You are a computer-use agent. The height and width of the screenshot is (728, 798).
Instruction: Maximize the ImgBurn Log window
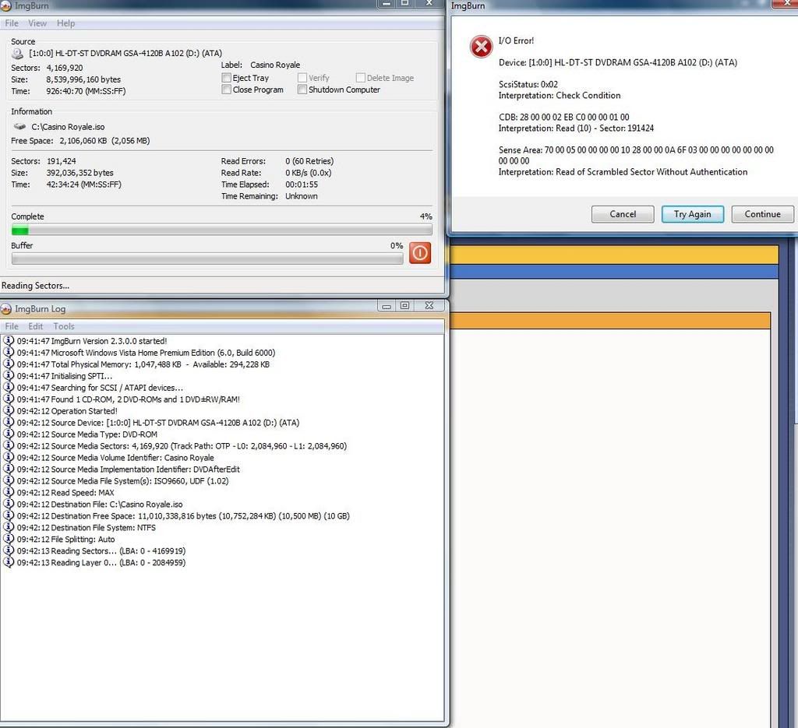tap(404, 305)
